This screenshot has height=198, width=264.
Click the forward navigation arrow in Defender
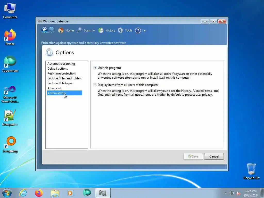[x=51, y=30]
